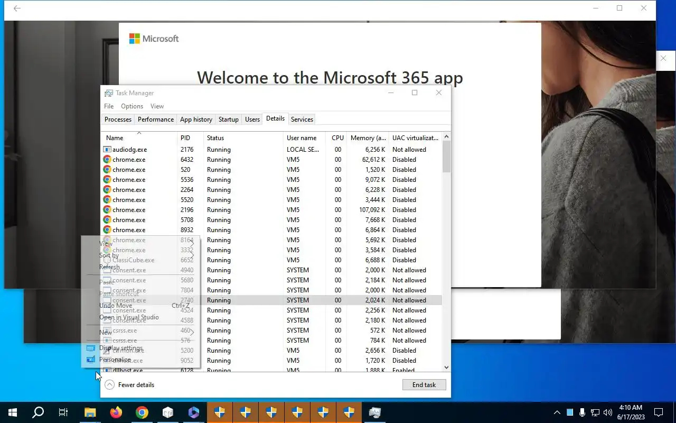The width and height of the screenshot is (676, 423).
Task: Open the notification center
Action: tap(659, 412)
